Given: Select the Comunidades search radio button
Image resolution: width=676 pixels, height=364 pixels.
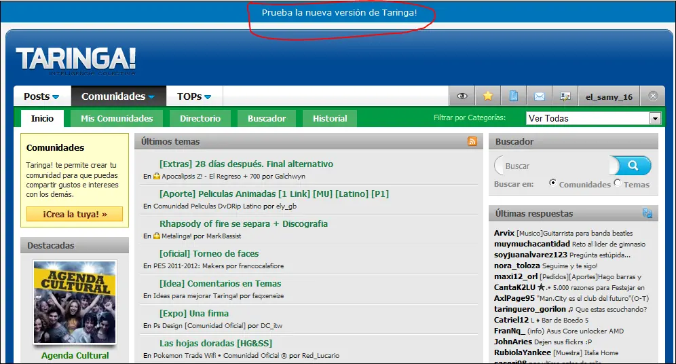Looking at the screenshot, I should [552, 183].
